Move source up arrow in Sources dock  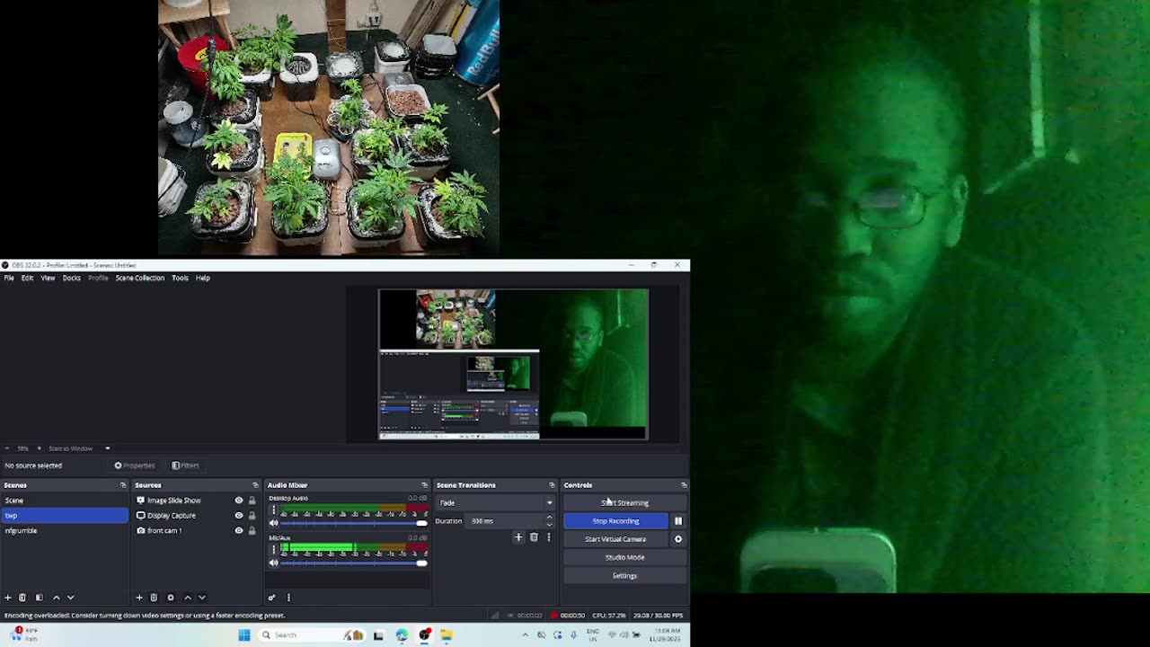[x=187, y=598]
